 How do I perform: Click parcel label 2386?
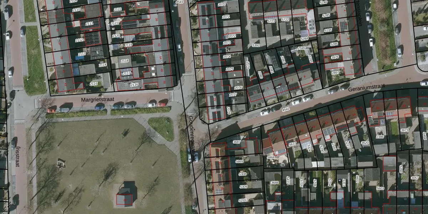click(x=380, y=137)
